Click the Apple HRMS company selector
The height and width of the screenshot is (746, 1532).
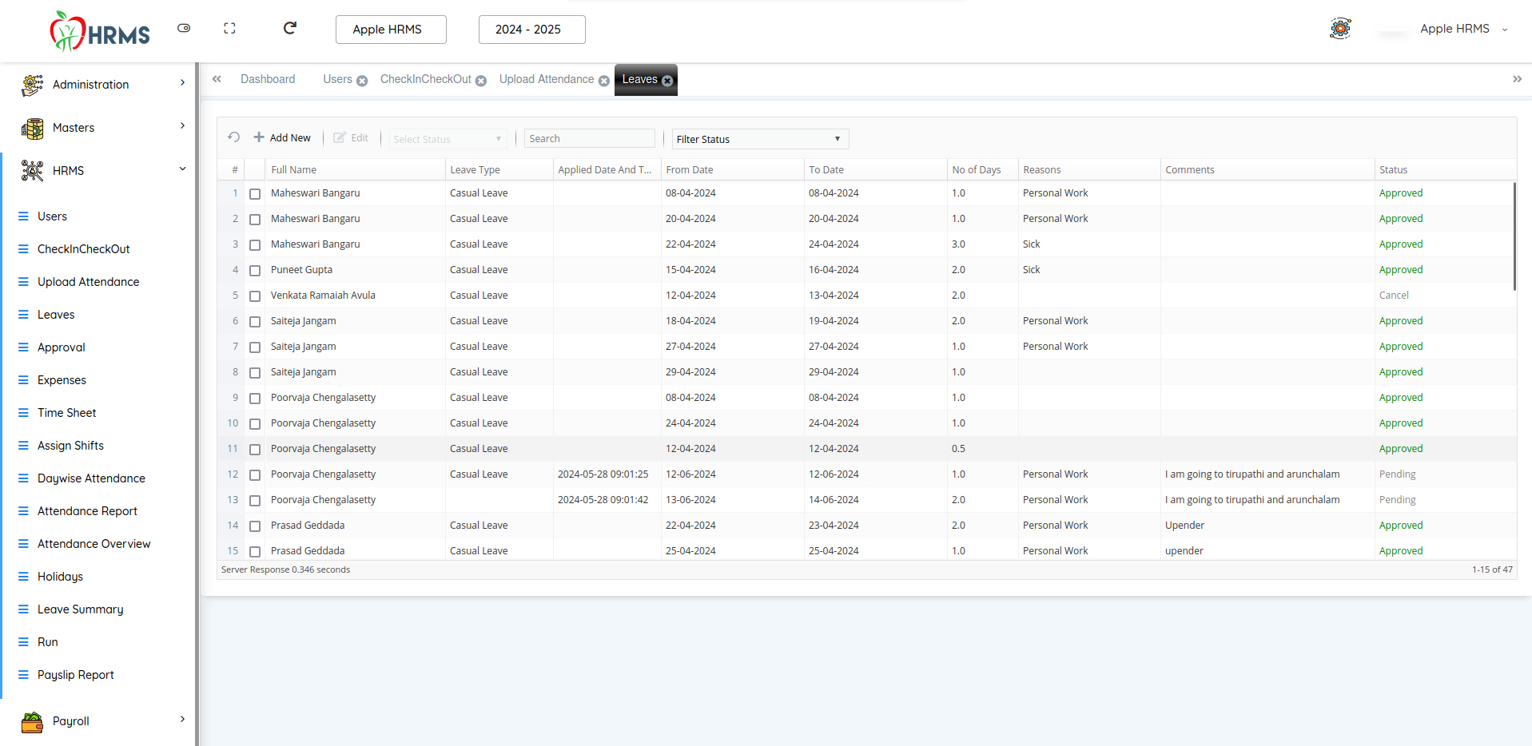coord(391,30)
